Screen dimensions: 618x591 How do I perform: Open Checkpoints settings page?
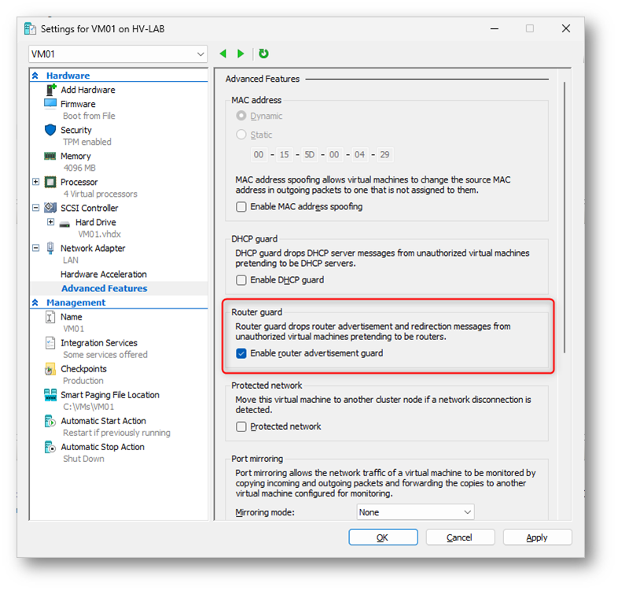[x=83, y=369]
